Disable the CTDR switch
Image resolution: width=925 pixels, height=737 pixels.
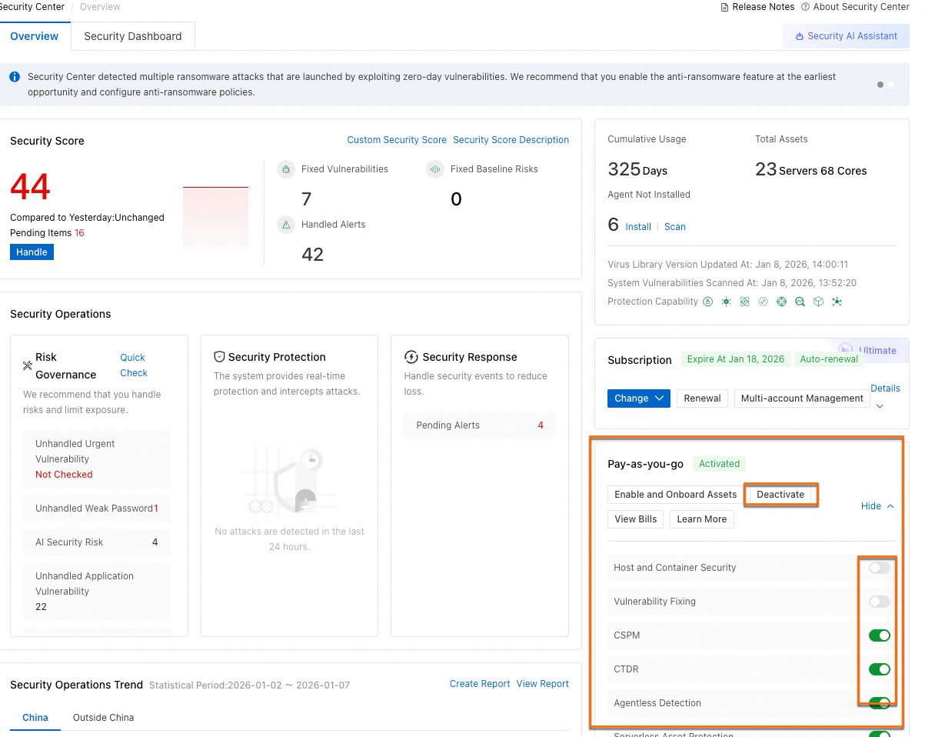(879, 669)
